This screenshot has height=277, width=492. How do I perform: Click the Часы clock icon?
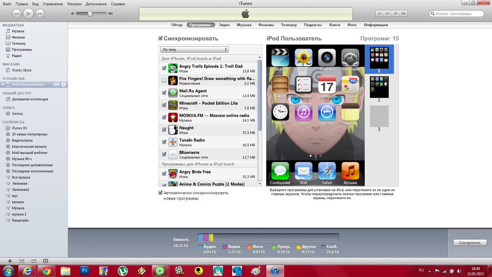[x=280, y=112]
